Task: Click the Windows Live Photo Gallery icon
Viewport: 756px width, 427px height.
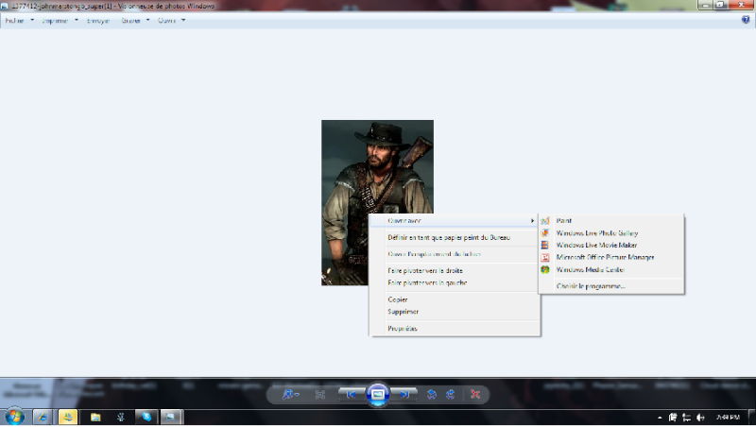Action: [545, 233]
